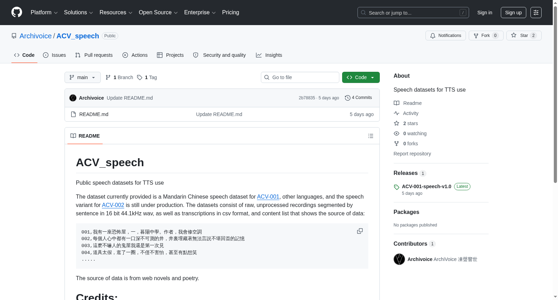Open the Platform dropdown menu

(44, 13)
